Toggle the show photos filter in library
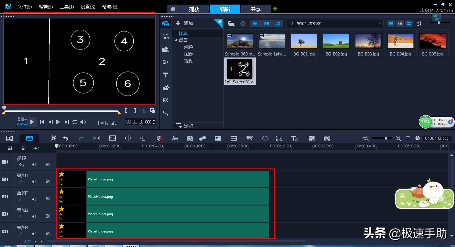Image resolution: width=455 pixels, height=247 pixels. click(266, 24)
